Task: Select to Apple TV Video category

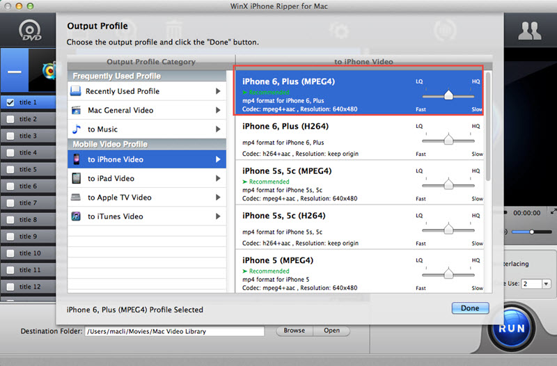Action: click(x=147, y=198)
